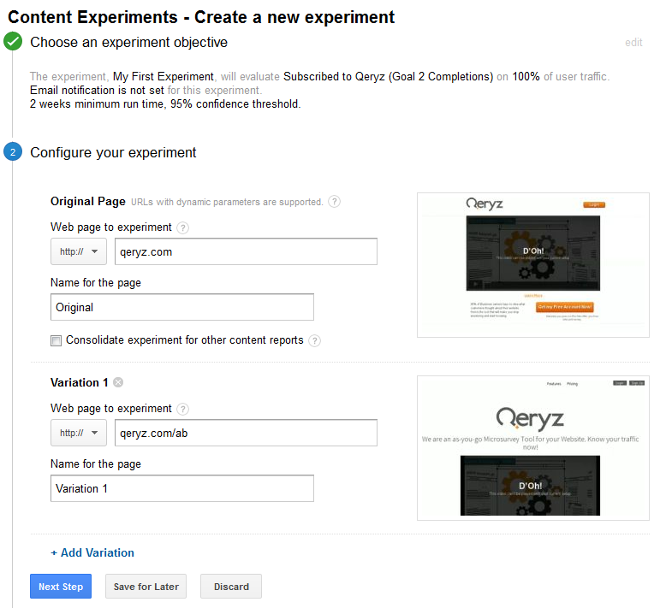
Task: Click the qeryz.com/ab URL input field
Action: 246,434
